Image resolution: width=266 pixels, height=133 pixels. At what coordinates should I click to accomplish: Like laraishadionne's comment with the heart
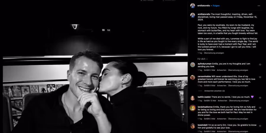(260, 108)
